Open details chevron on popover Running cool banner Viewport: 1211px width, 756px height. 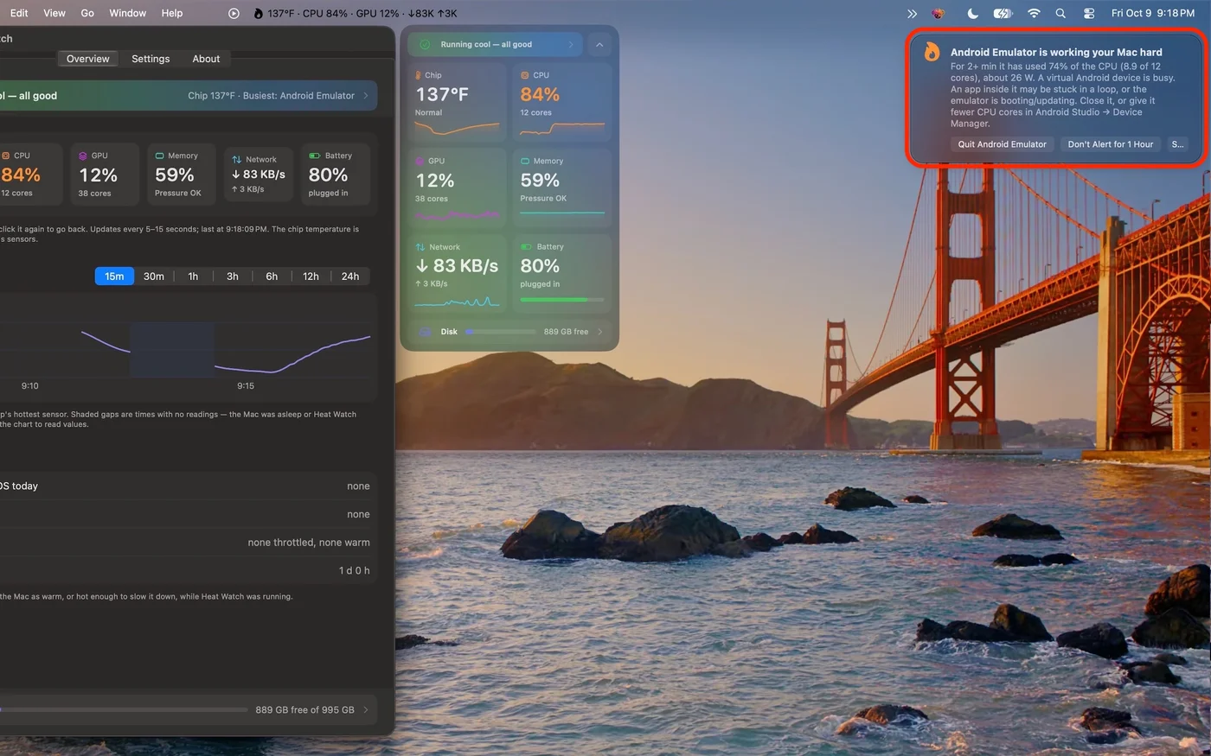click(x=571, y=44)
